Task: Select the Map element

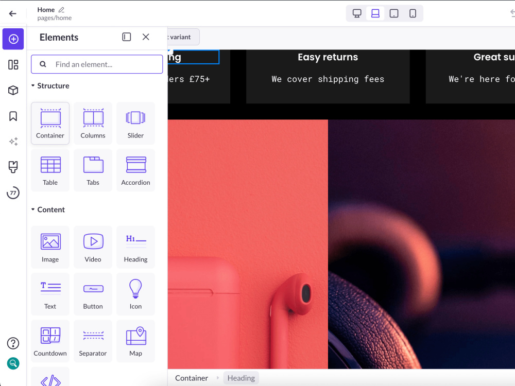Action: 135,341
